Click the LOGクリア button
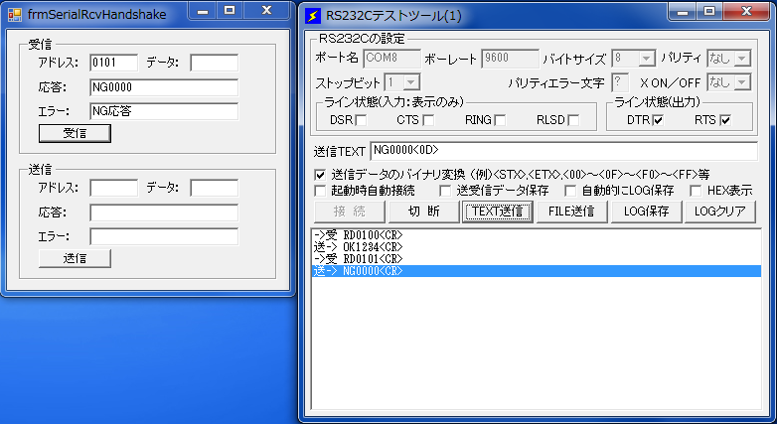This screenshot has height=424, width=777. [720, 212]
